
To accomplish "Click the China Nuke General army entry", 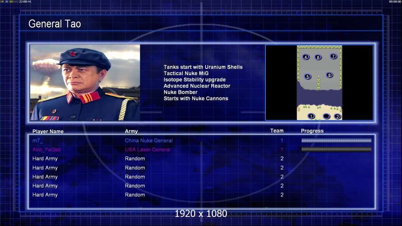I will 149,140.
